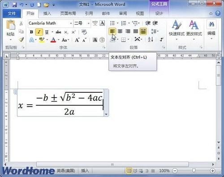Click the Open folder icon in quick access toolbar
The image size is (224, 177).
click(46, 5)
